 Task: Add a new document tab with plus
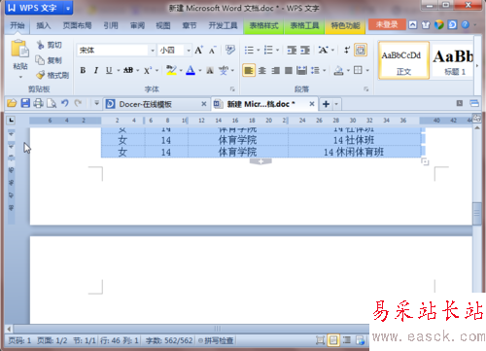tap(327, 104)
